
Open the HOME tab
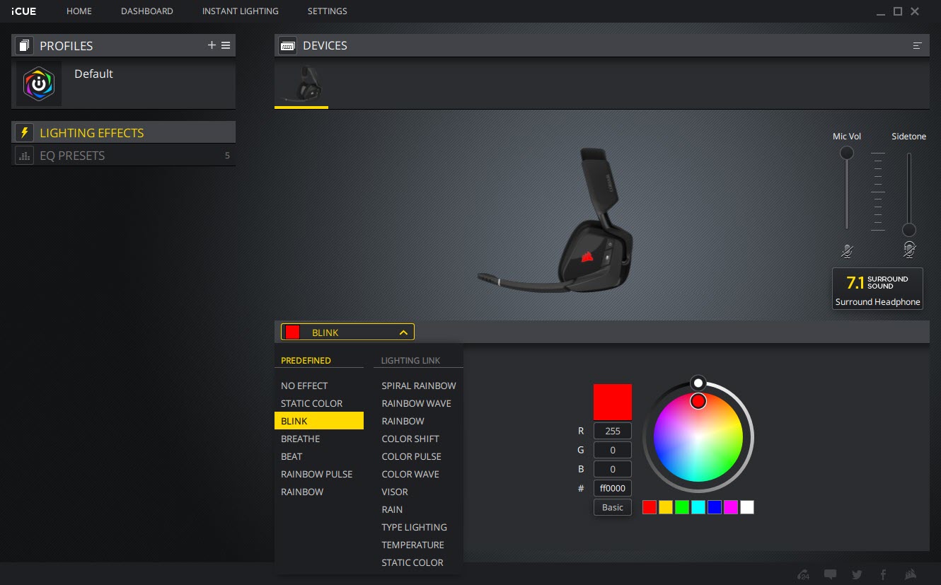tap(79, 11)
